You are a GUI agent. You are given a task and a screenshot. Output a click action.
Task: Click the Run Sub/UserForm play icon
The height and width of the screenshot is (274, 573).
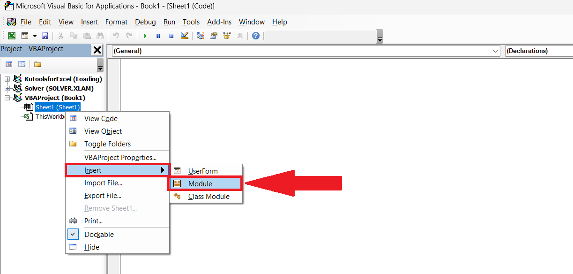(x=145, y=36)
